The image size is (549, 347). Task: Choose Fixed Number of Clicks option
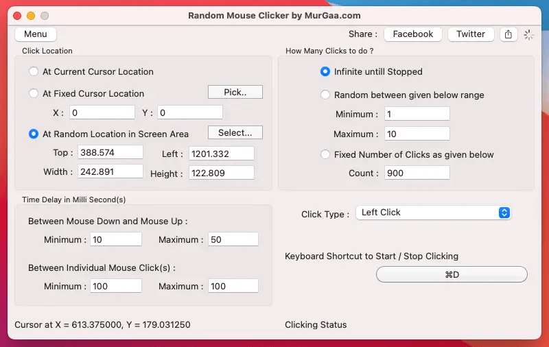click(x=325, y=154)
